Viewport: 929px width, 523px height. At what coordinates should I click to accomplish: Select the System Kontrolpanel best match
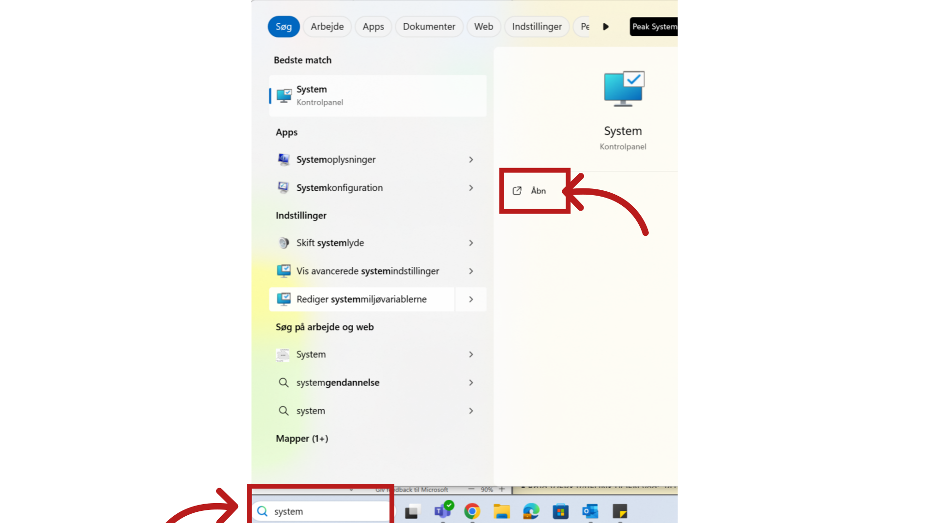click(377, 95)
